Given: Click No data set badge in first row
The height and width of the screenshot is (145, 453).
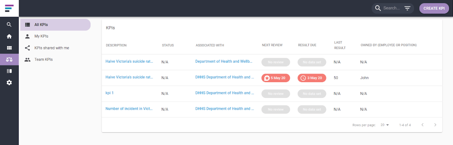Looking at the screenshot, I should click(x=312, y=62).
